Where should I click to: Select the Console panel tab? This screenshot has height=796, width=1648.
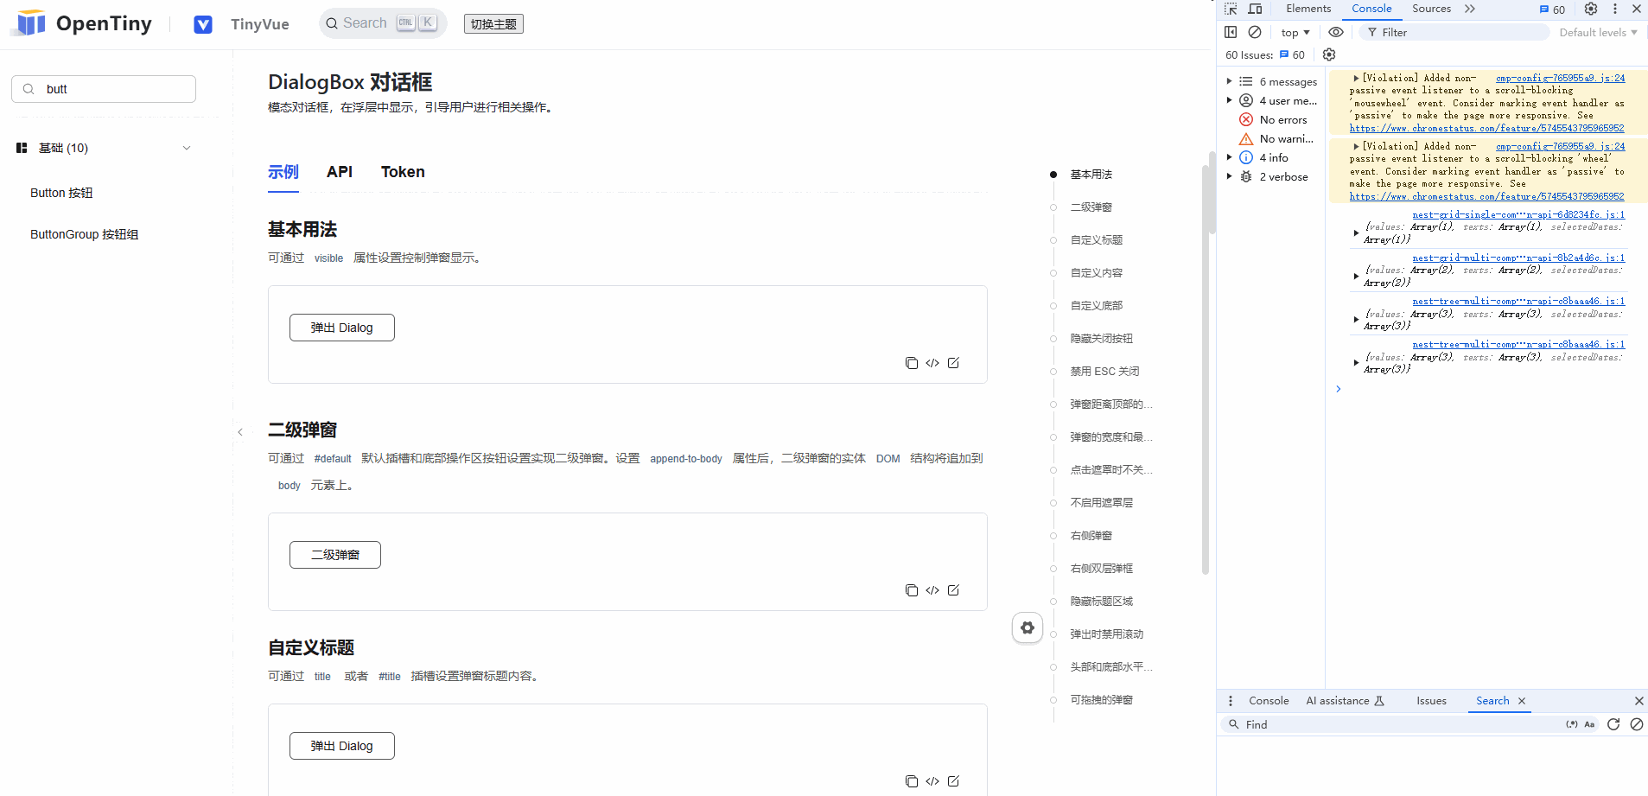[1371, 9]
